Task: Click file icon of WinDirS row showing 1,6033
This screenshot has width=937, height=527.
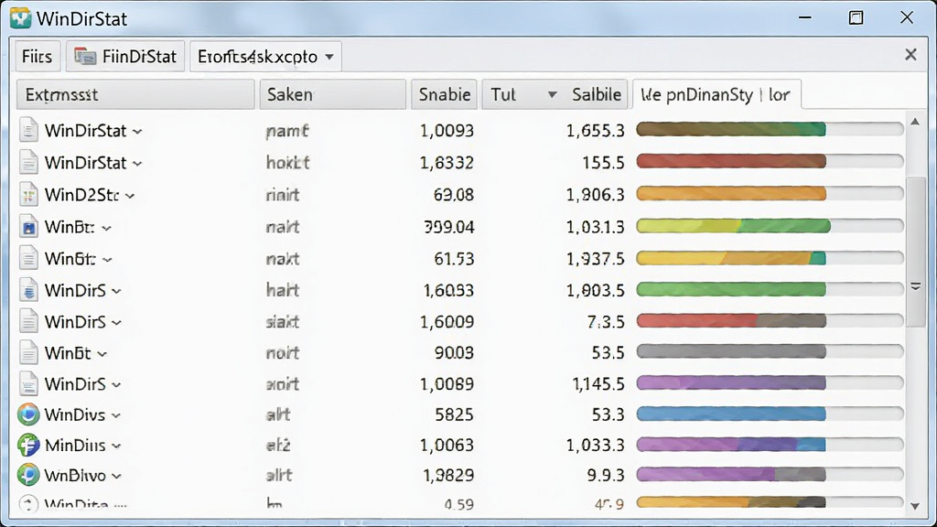Action: pos(28,290)
